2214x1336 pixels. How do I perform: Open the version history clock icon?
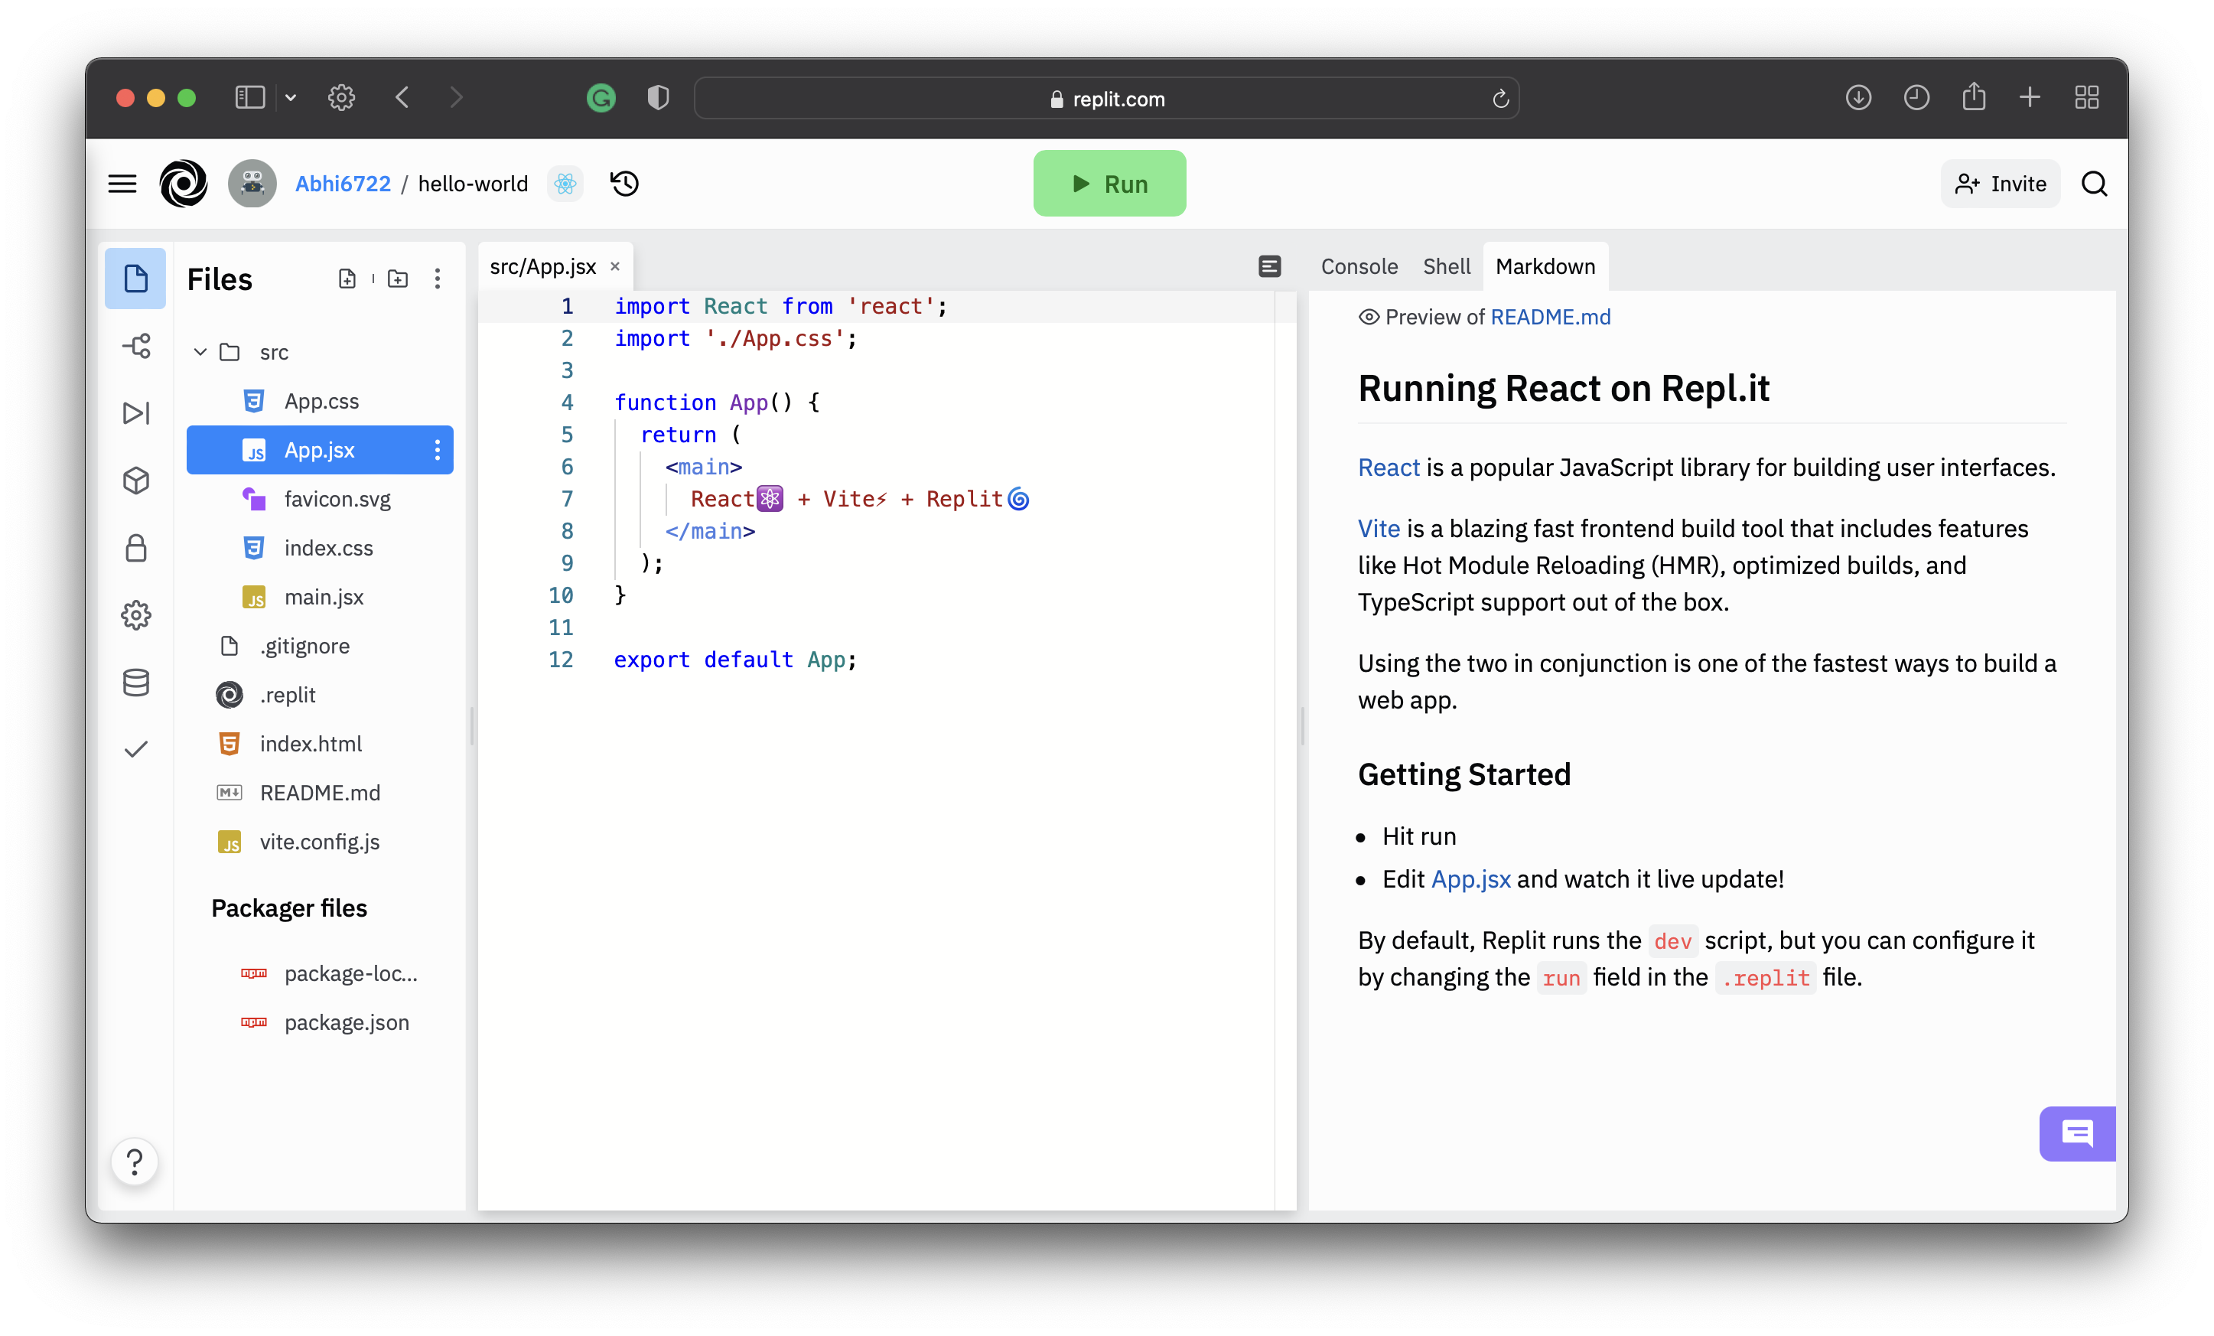coord(624,184)
